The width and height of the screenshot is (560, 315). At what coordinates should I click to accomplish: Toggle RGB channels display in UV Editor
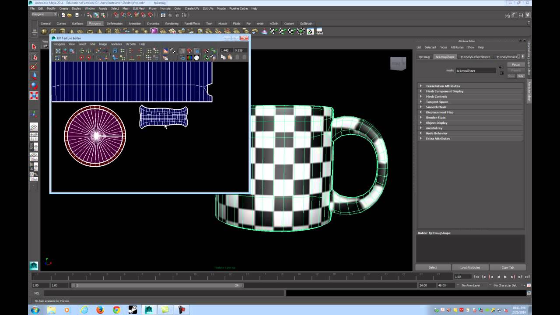189,58
